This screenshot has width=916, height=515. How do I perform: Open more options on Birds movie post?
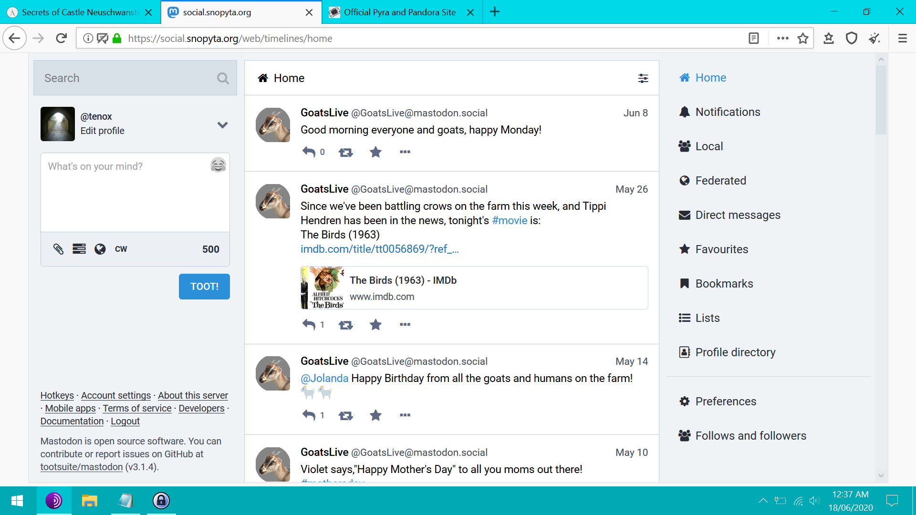(x=405, y=325)
